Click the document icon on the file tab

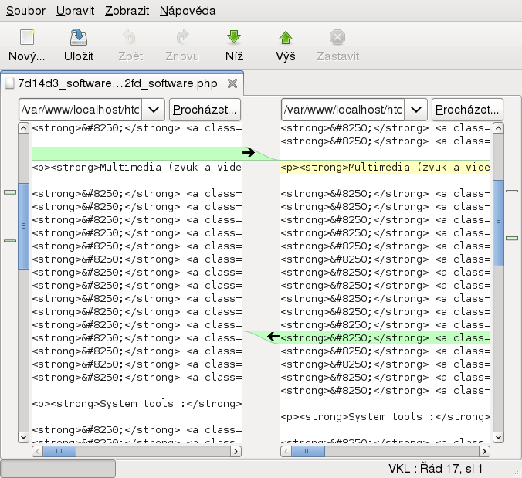pyautogui.click(x=9, y=83)
